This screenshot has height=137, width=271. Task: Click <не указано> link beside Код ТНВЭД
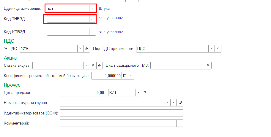coord(111,18)
